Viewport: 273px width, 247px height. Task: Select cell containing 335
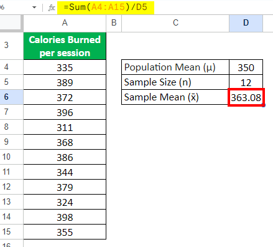pyautogui.click(x=65, y=67)
